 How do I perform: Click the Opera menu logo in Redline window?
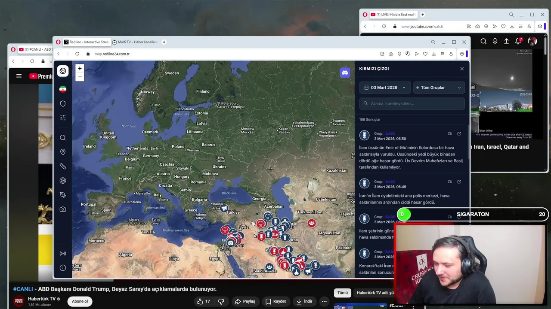coord(59,42)
